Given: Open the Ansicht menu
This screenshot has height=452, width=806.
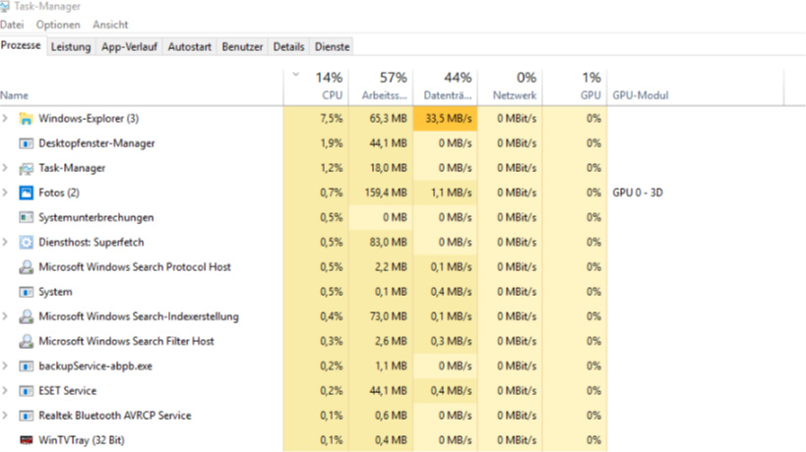Looking at the screenshot, I should coord(110,25).
